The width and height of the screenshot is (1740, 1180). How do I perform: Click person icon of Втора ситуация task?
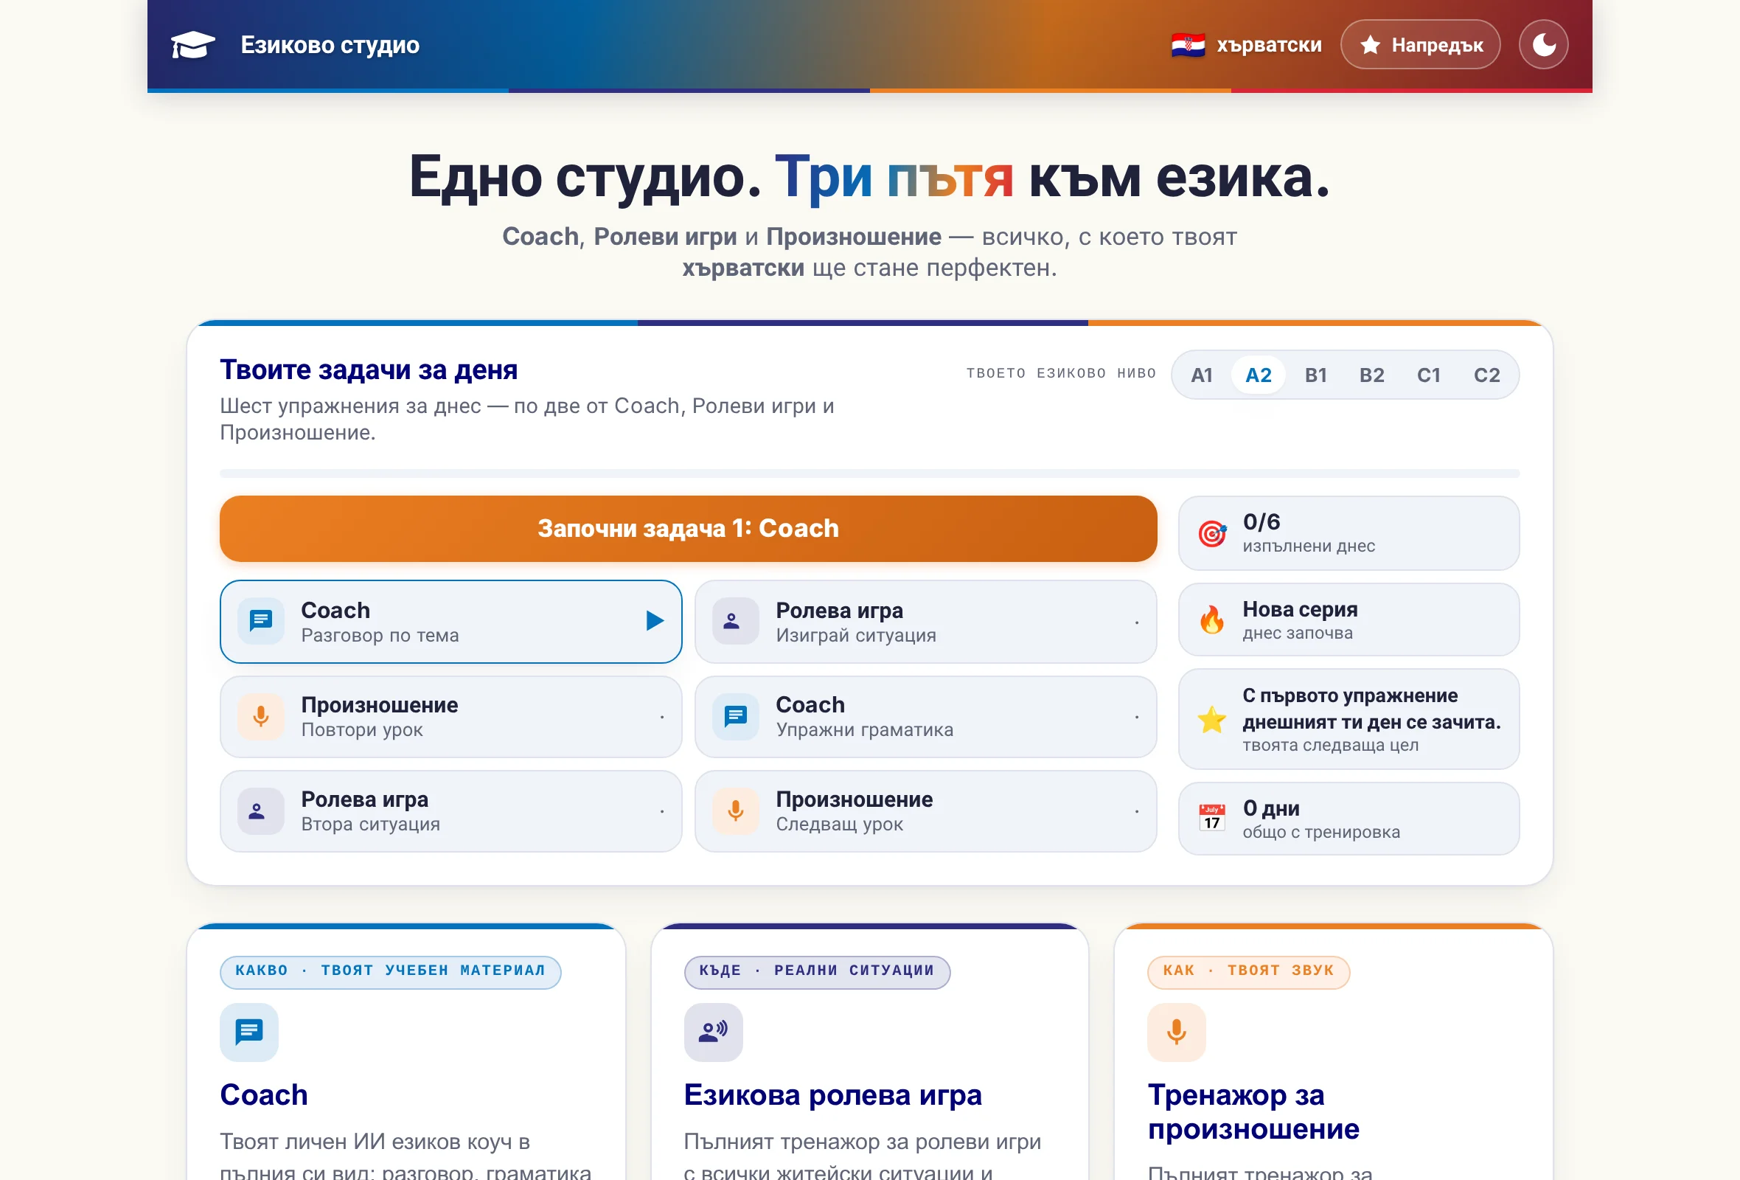pos(260,811)
